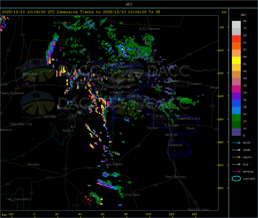Pick the gold 48-51 dBZ legend swatch

point(236,68)
